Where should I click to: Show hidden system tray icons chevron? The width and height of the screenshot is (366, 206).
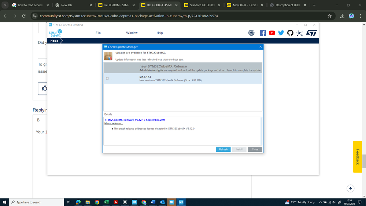click(x=320, y=202)
